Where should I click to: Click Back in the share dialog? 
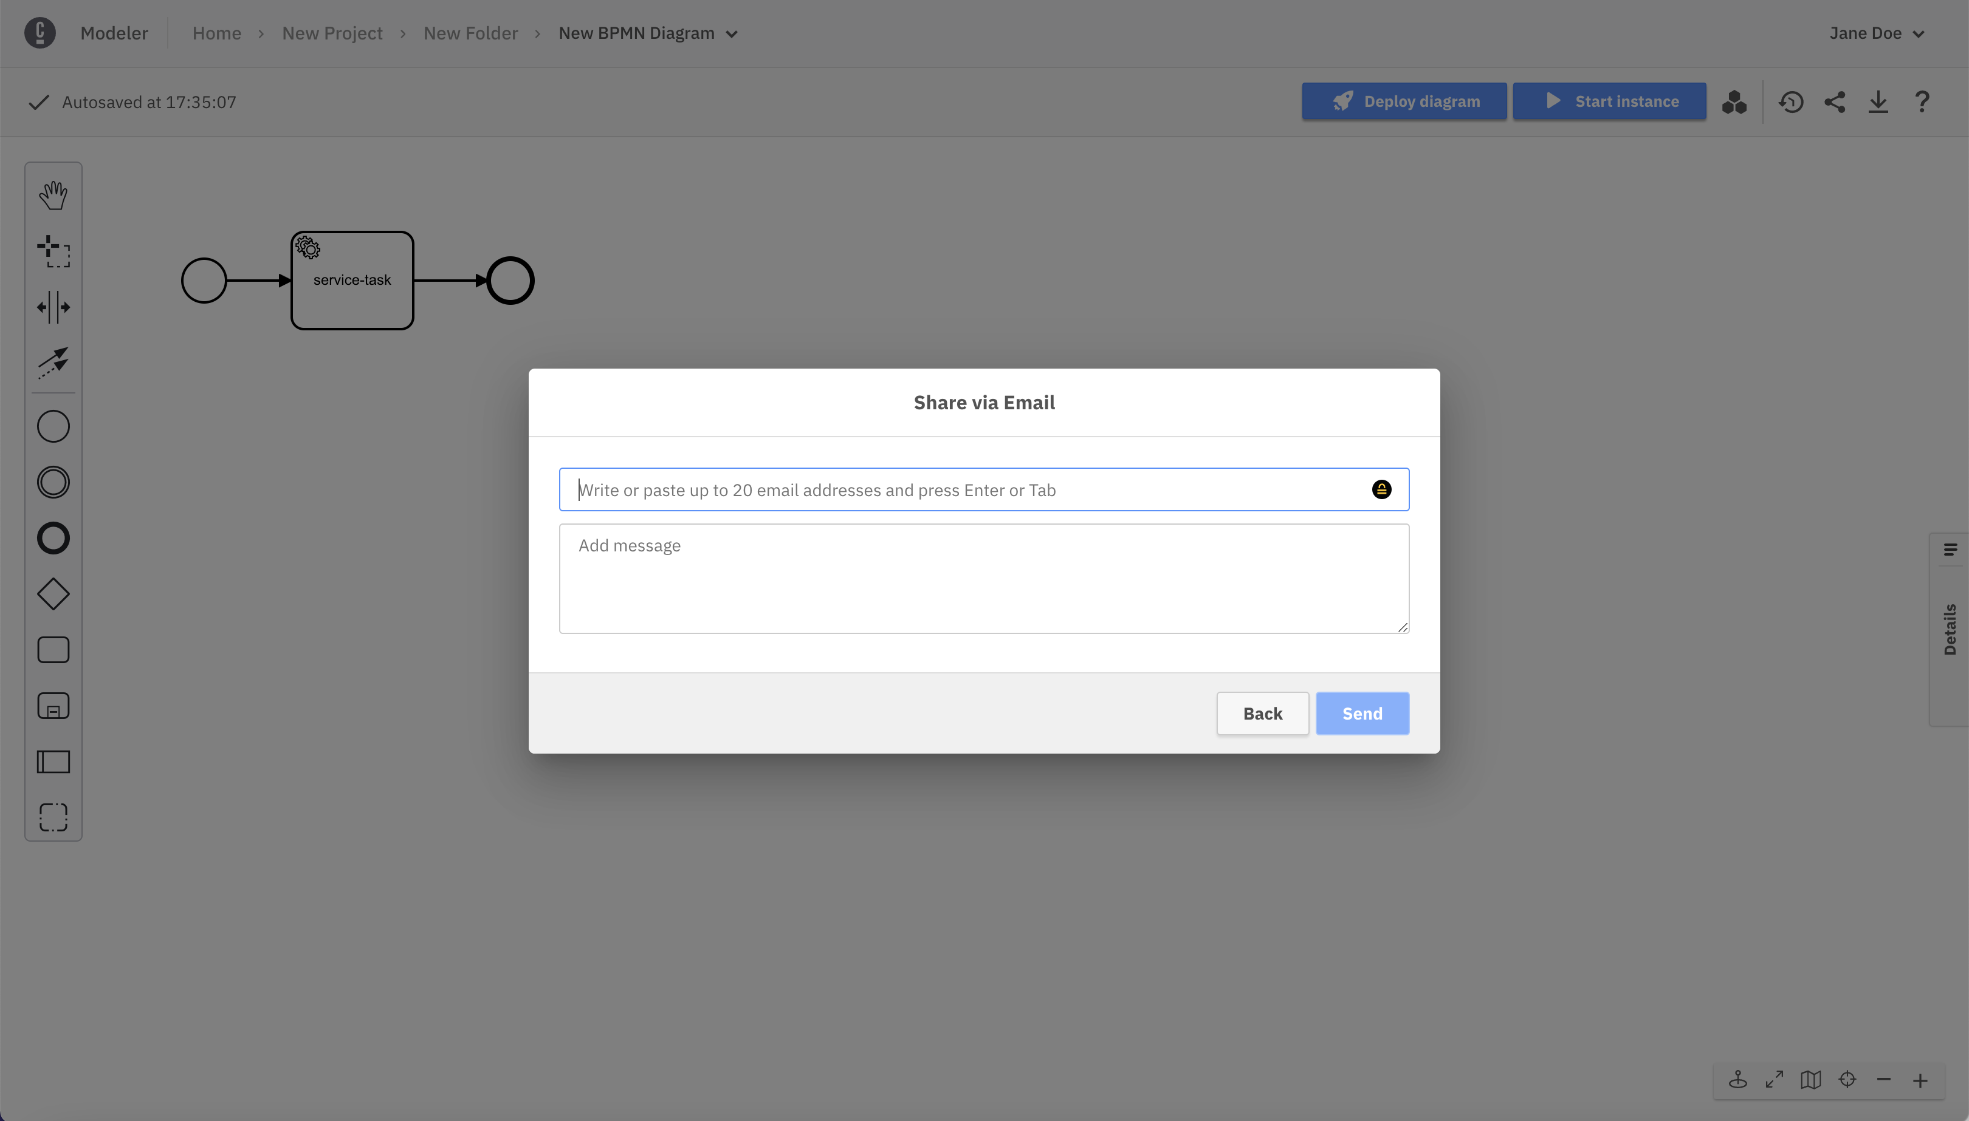[x=1263, y=714]
